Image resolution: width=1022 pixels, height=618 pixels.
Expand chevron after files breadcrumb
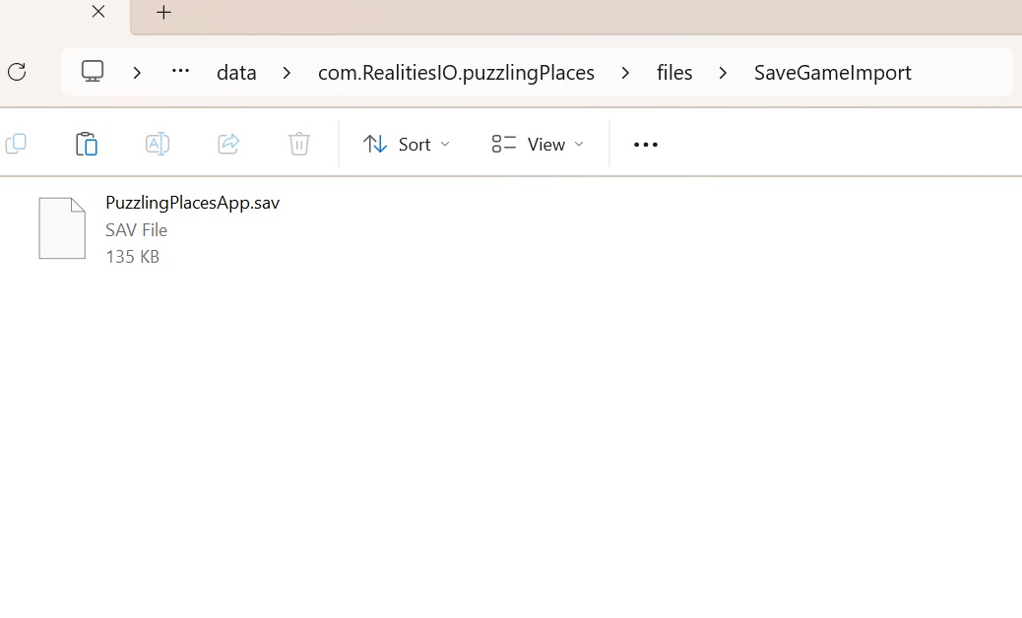tap(723, 72)
